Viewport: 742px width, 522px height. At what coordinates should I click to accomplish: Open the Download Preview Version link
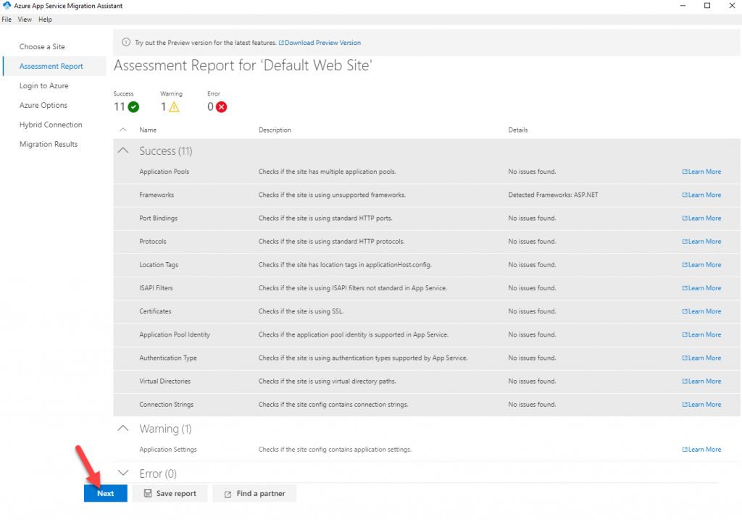pos(320,43)
